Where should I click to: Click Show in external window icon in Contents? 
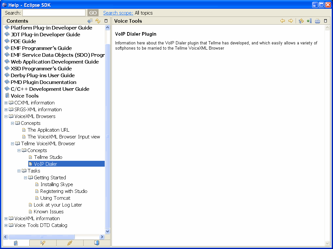click(x=90, y=21)
